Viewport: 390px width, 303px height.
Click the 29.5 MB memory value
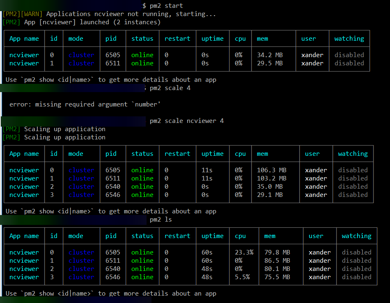(270, 63)
